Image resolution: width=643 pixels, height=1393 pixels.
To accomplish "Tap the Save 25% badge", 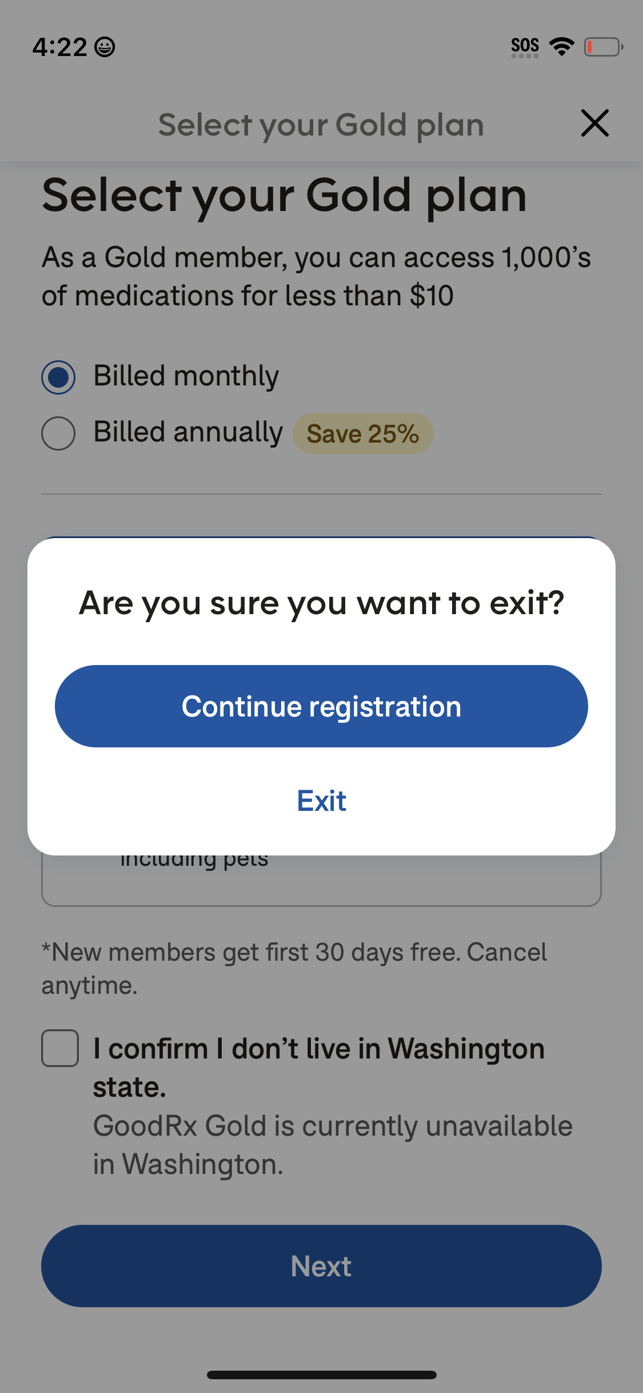I will pos(363,433).
